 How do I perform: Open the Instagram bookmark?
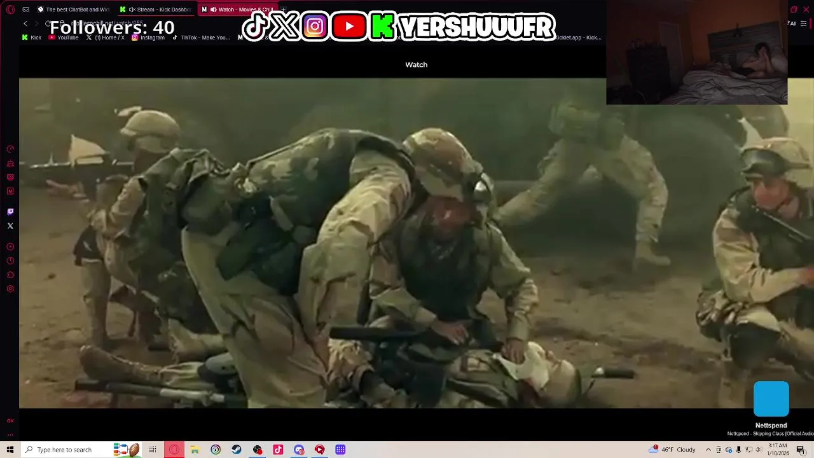[x=148, y=38]
